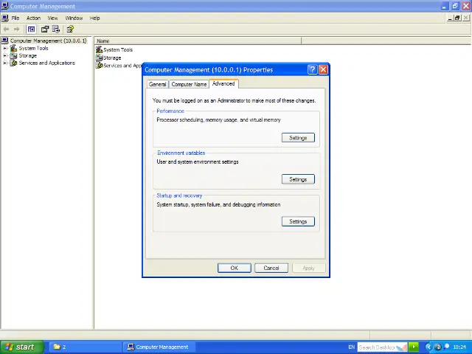The image size is (472, 354).
Task: Click OK in the Properties dialog
Action: tap(235, 268)
